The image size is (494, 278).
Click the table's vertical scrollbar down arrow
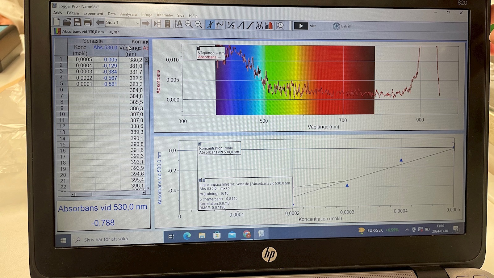148,188
